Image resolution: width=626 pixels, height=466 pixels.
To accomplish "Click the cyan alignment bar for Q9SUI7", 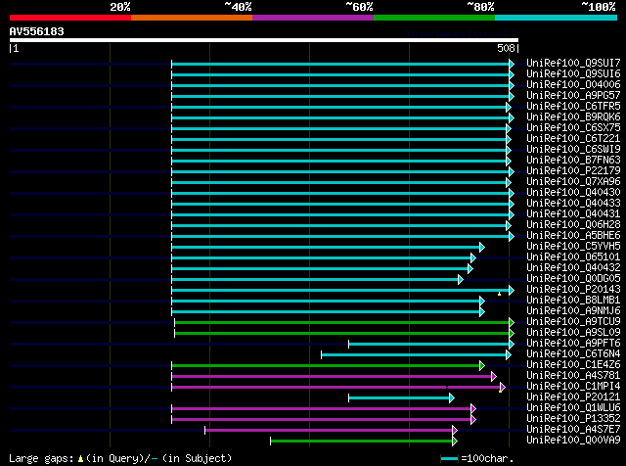I will (340, 64).
